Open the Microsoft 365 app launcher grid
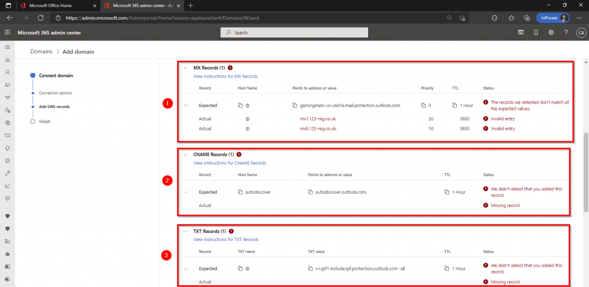This screenshot has height=287, width=589. coord(7,33)
